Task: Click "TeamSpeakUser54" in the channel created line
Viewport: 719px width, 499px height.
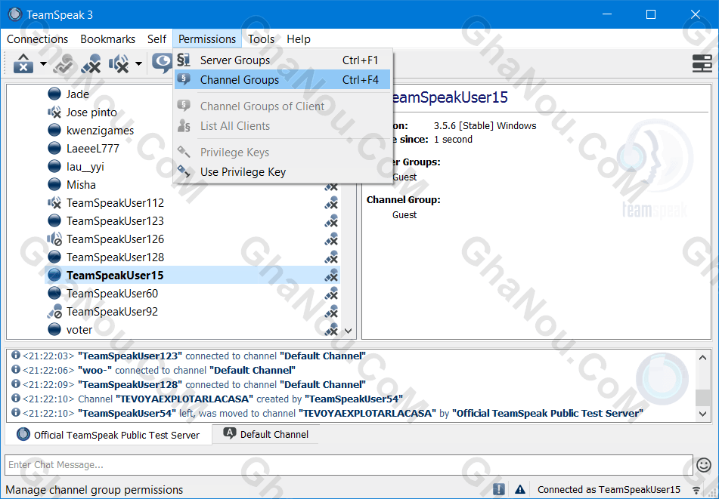Action: [354, 399]
